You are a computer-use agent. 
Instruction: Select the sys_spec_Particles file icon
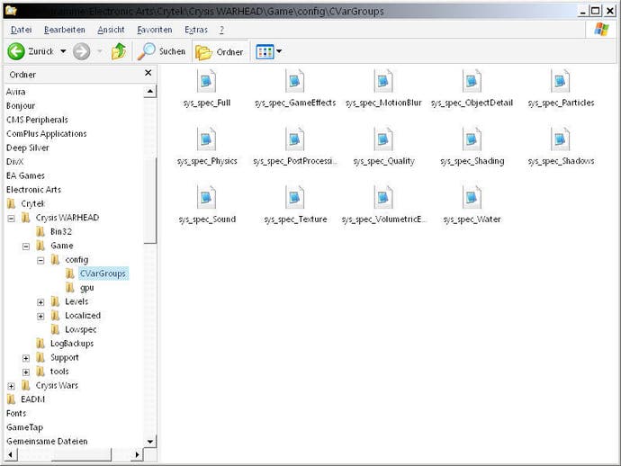(x=561, y=81)
